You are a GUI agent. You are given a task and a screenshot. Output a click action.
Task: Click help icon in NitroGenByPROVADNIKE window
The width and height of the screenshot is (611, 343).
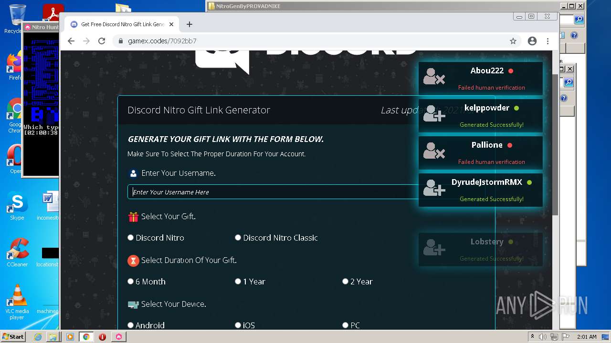tap(574, 35)
